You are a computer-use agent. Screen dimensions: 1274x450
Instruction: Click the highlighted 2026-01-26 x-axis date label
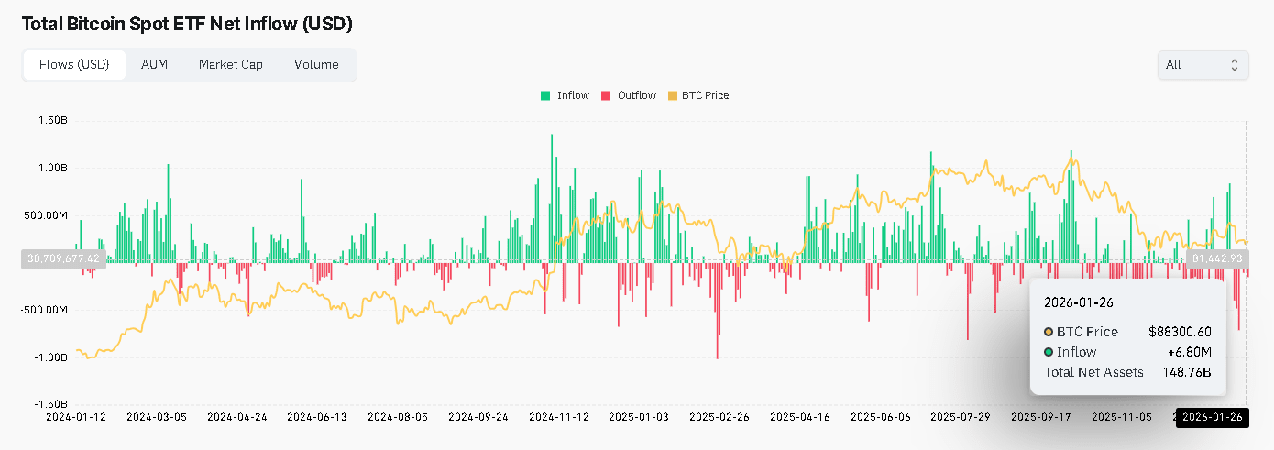coord(1212,417)
